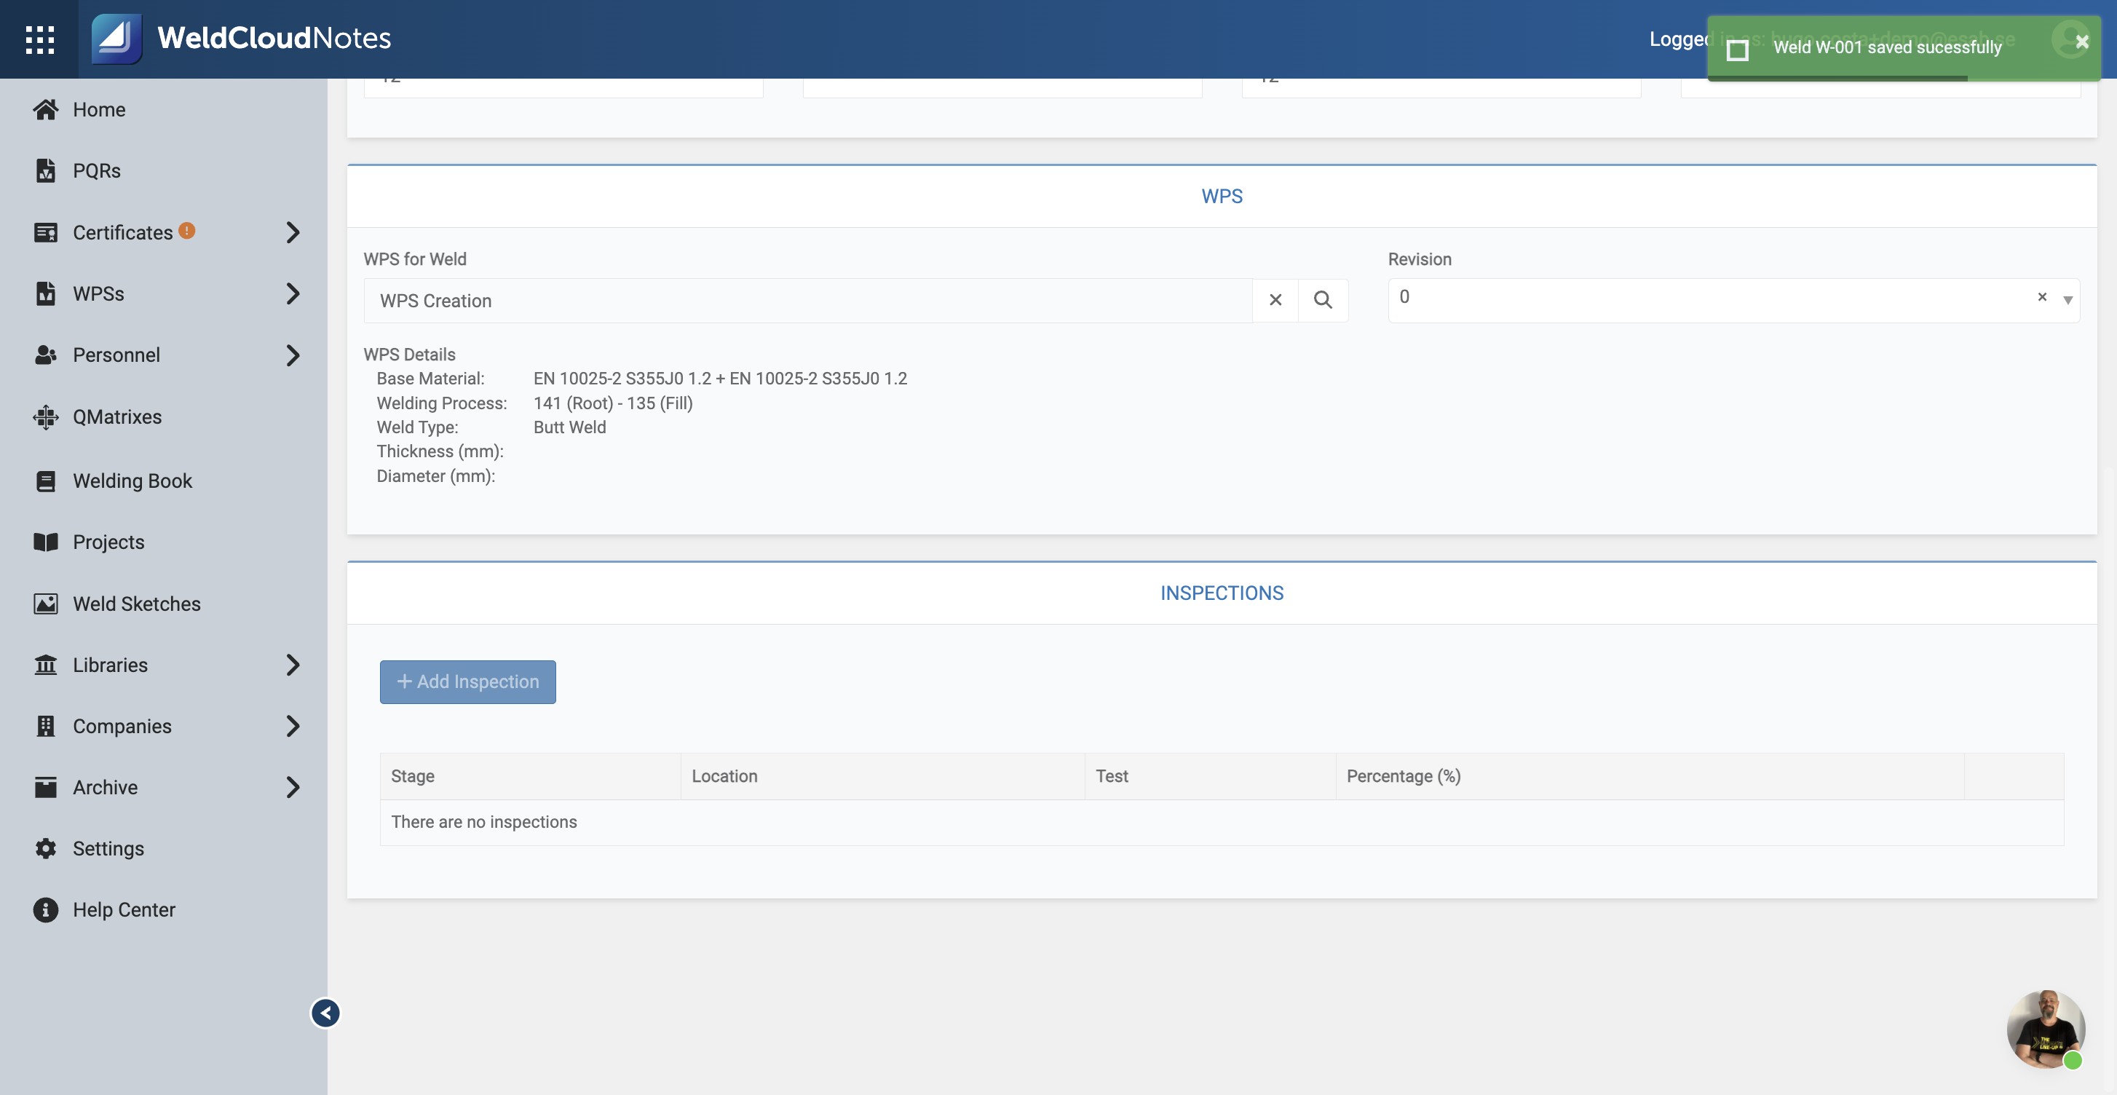Viewport: 2117px width, 1095px height.
Task: Collapse the sidebar with the arrow button
Action: coord(325,1013)
